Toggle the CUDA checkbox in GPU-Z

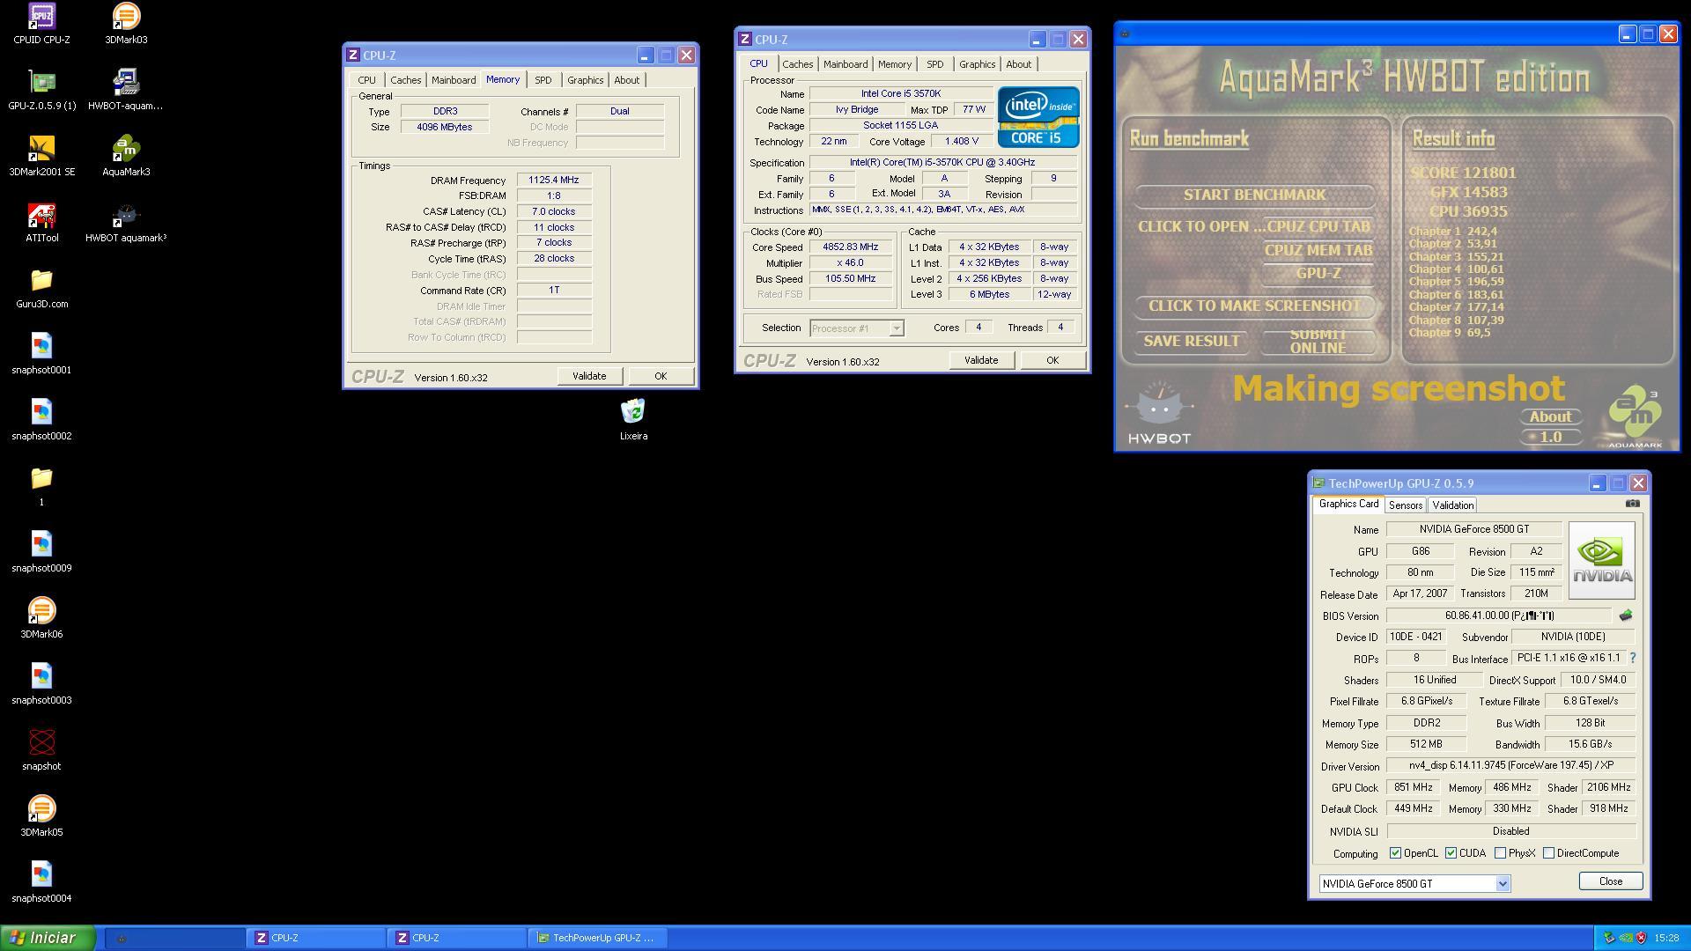point(1451,853)
